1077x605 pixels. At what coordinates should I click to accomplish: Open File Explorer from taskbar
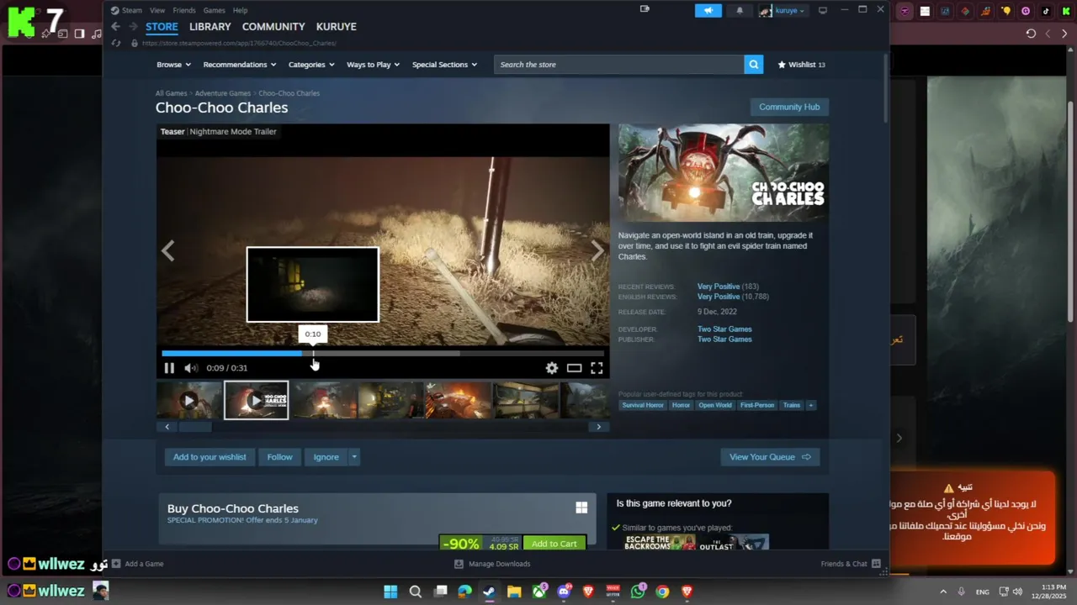click(x=514, y=592)
